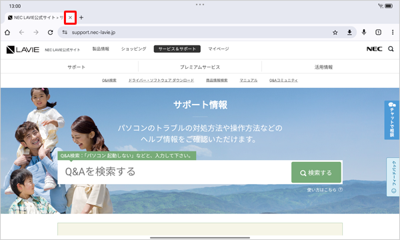Click the Q&Aを検索する search field
The image size is (400, 240).
pos(174,172)
